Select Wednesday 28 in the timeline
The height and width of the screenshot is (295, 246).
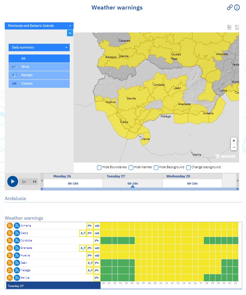tap(192, 180)
